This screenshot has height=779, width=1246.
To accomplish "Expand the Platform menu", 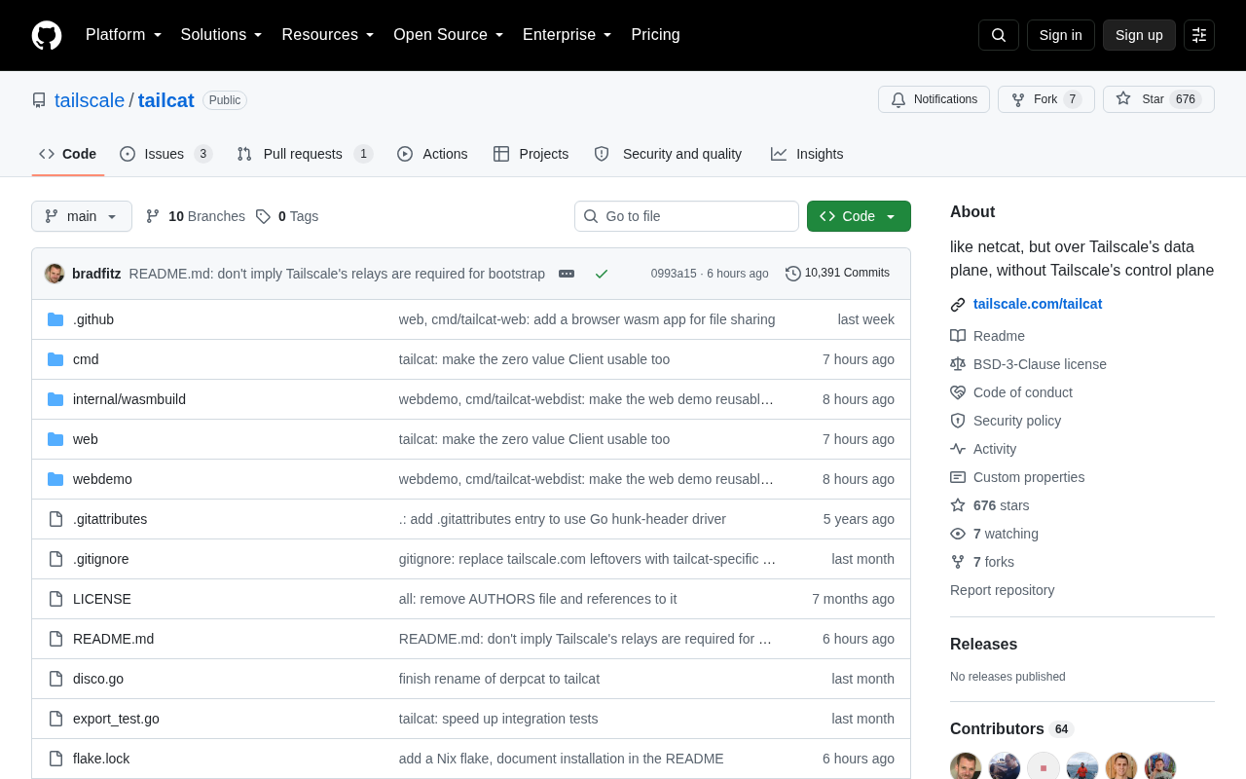I will point(124,35).
